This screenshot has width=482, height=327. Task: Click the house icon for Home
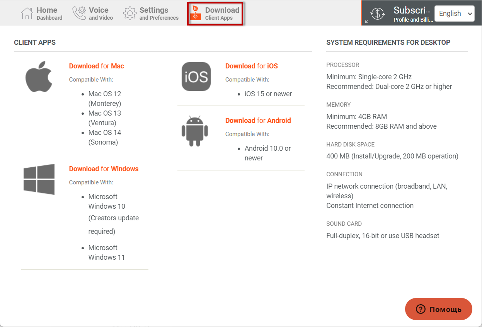pos(27,14)
